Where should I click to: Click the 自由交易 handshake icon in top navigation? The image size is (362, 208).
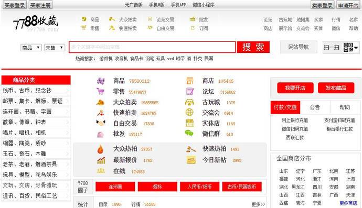point(150,28)
